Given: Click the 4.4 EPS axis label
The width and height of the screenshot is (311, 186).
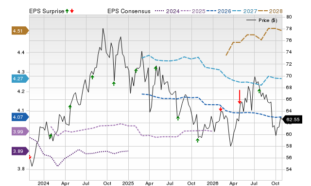Looking at the screenshot, I should click(x=21, y=53).
